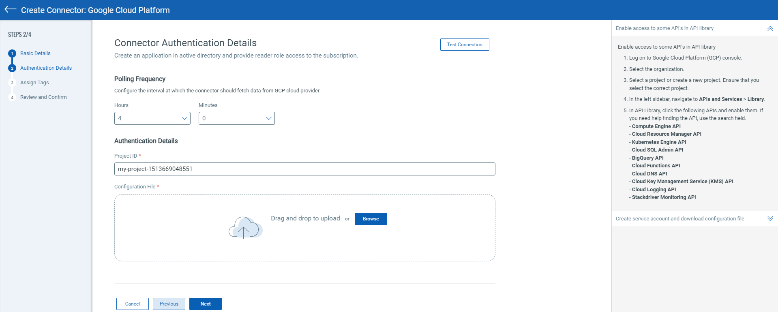Click the Stackdriver Monitoring API text
Image resolution: width=778 pixels, height=312 pixels.
click(664, 197)
